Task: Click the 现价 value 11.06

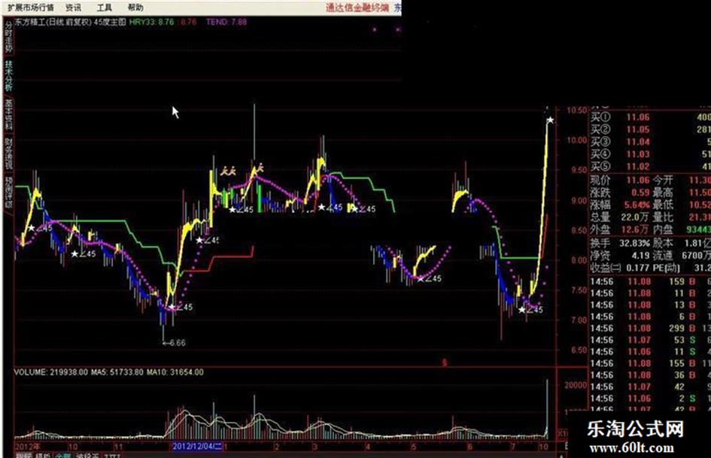Action: click(637, 180)
